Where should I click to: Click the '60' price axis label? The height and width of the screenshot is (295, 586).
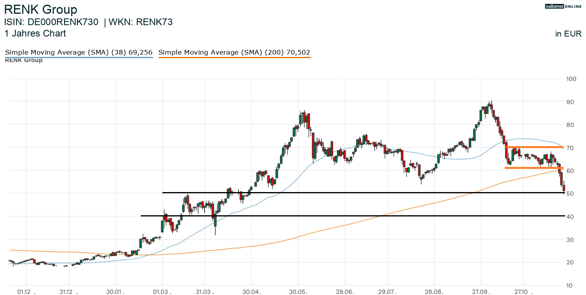pyautogui.click(x=570, y=171)
